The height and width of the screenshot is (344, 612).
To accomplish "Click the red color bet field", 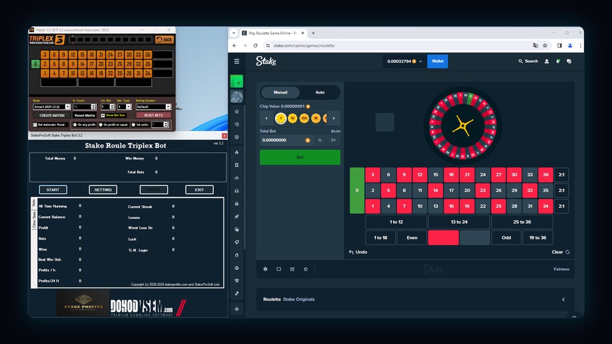I will click(x=443, y=238).
